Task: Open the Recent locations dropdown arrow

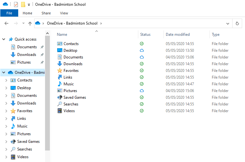Action: [x=23, y=23]
